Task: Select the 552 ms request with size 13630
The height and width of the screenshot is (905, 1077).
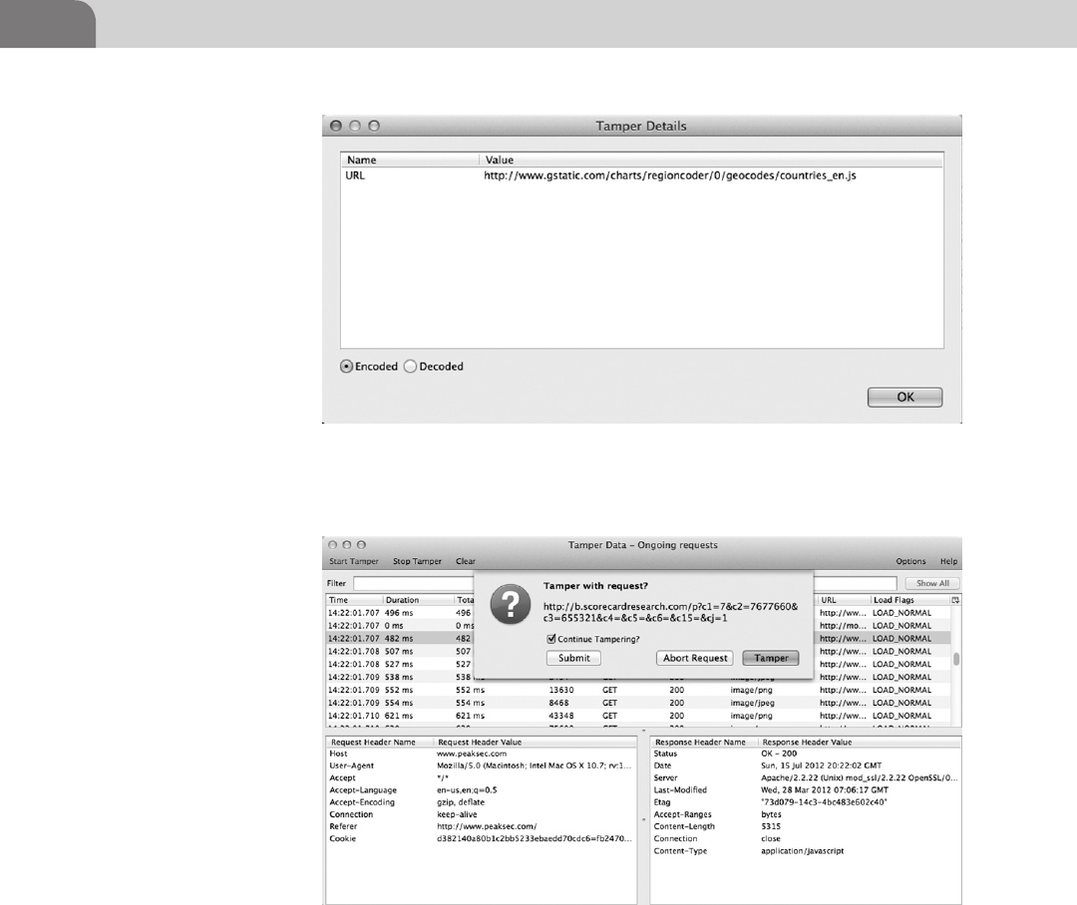Action: [638, 690]
